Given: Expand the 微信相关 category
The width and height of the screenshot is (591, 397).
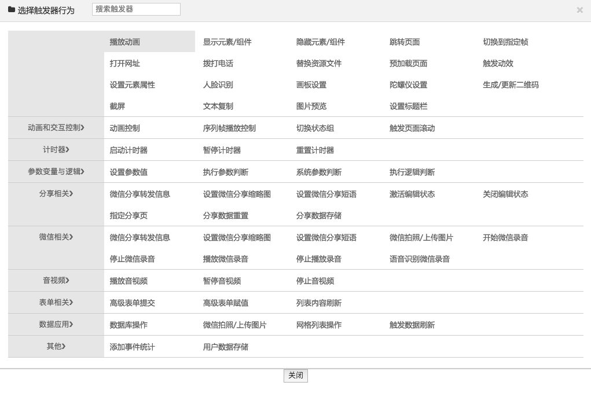Looking at the screenshot, I should 56,237.
